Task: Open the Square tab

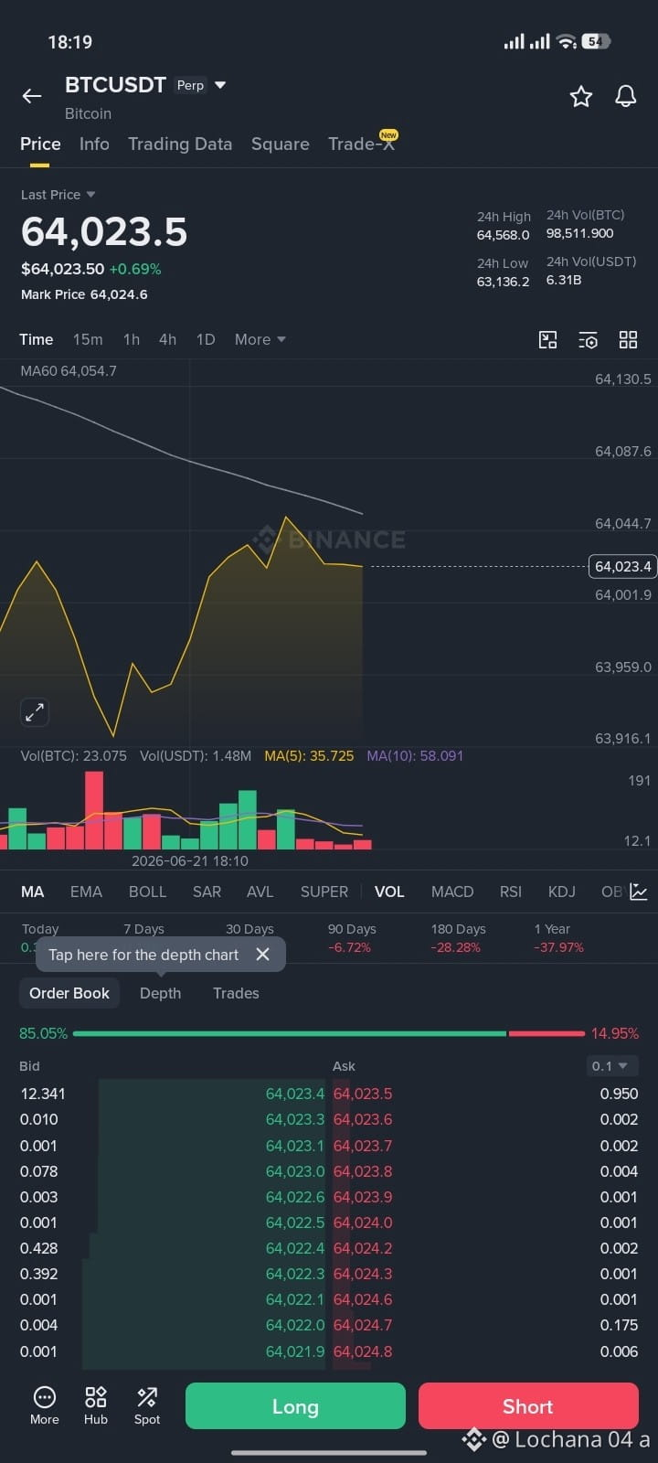Action: pos(281,144)
